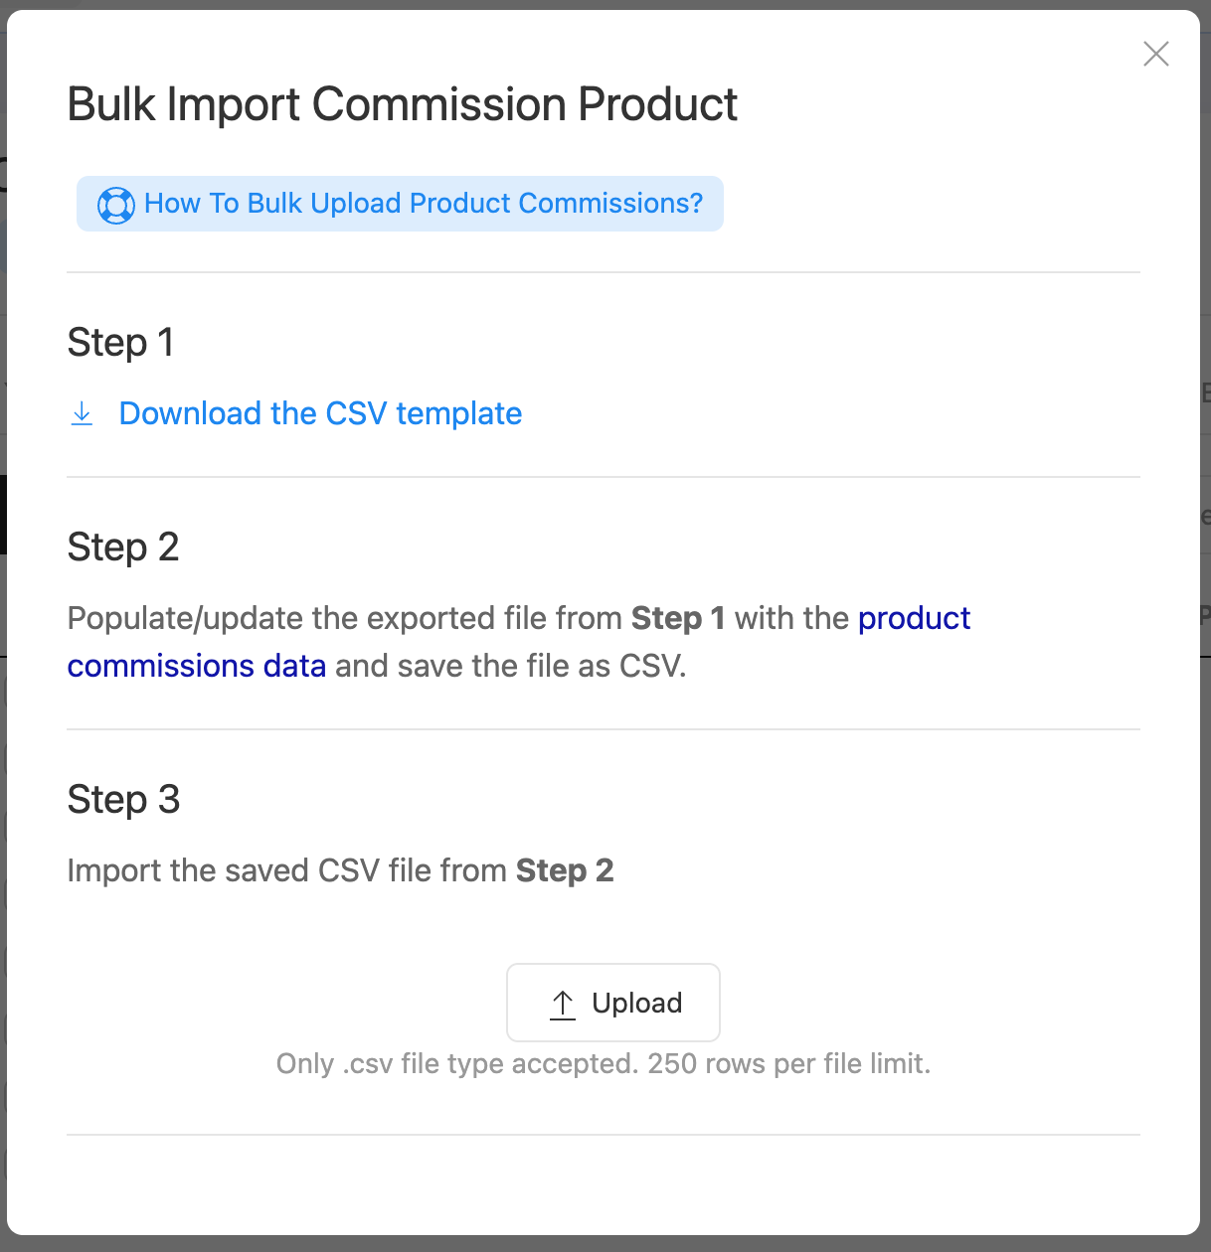Click the 'Only .csv file type accepted' note

pos(456,1064)
